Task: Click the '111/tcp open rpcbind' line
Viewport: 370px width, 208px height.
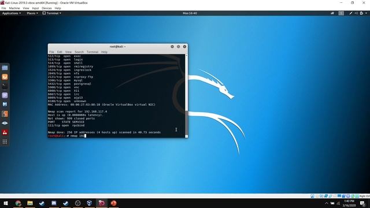Action: (66, 125)
